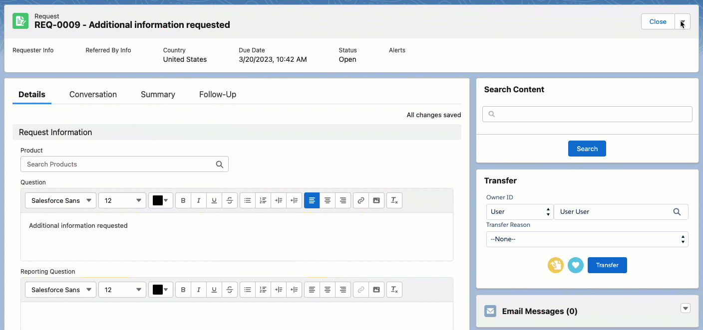This screenshot has height=330, width=703.
Task: Insert a link in the Question editor
Action: click(361, 200)
